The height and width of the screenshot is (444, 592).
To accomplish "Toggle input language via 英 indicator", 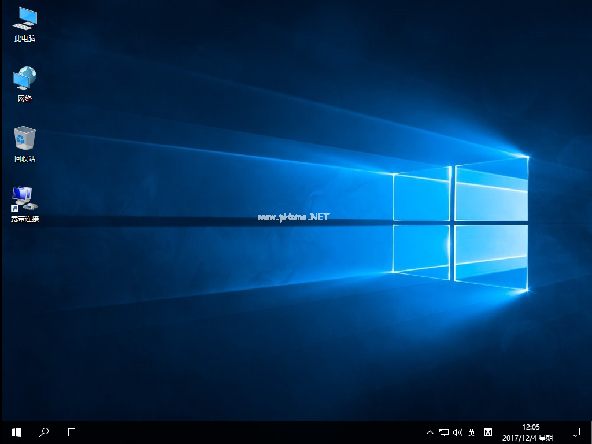I will point(472,432).
